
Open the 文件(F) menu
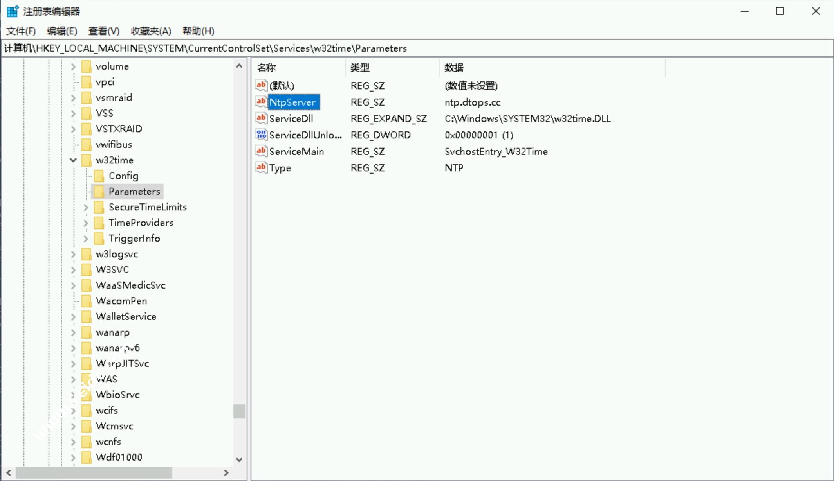click(21, 31)
